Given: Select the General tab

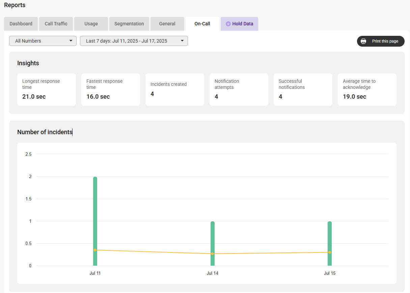Looking at the screenshot, I should (x=167, y=24).
